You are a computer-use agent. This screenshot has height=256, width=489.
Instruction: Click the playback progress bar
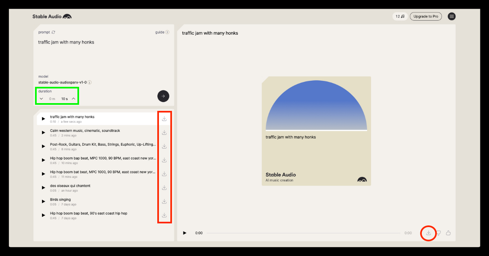[x=303, y=233]
